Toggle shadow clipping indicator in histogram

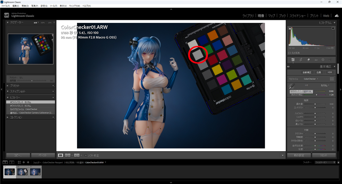(x=290, y=28)
